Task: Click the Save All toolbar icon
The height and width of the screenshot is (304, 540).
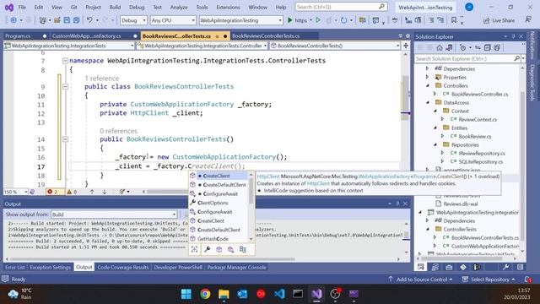Action: [76, 20]
